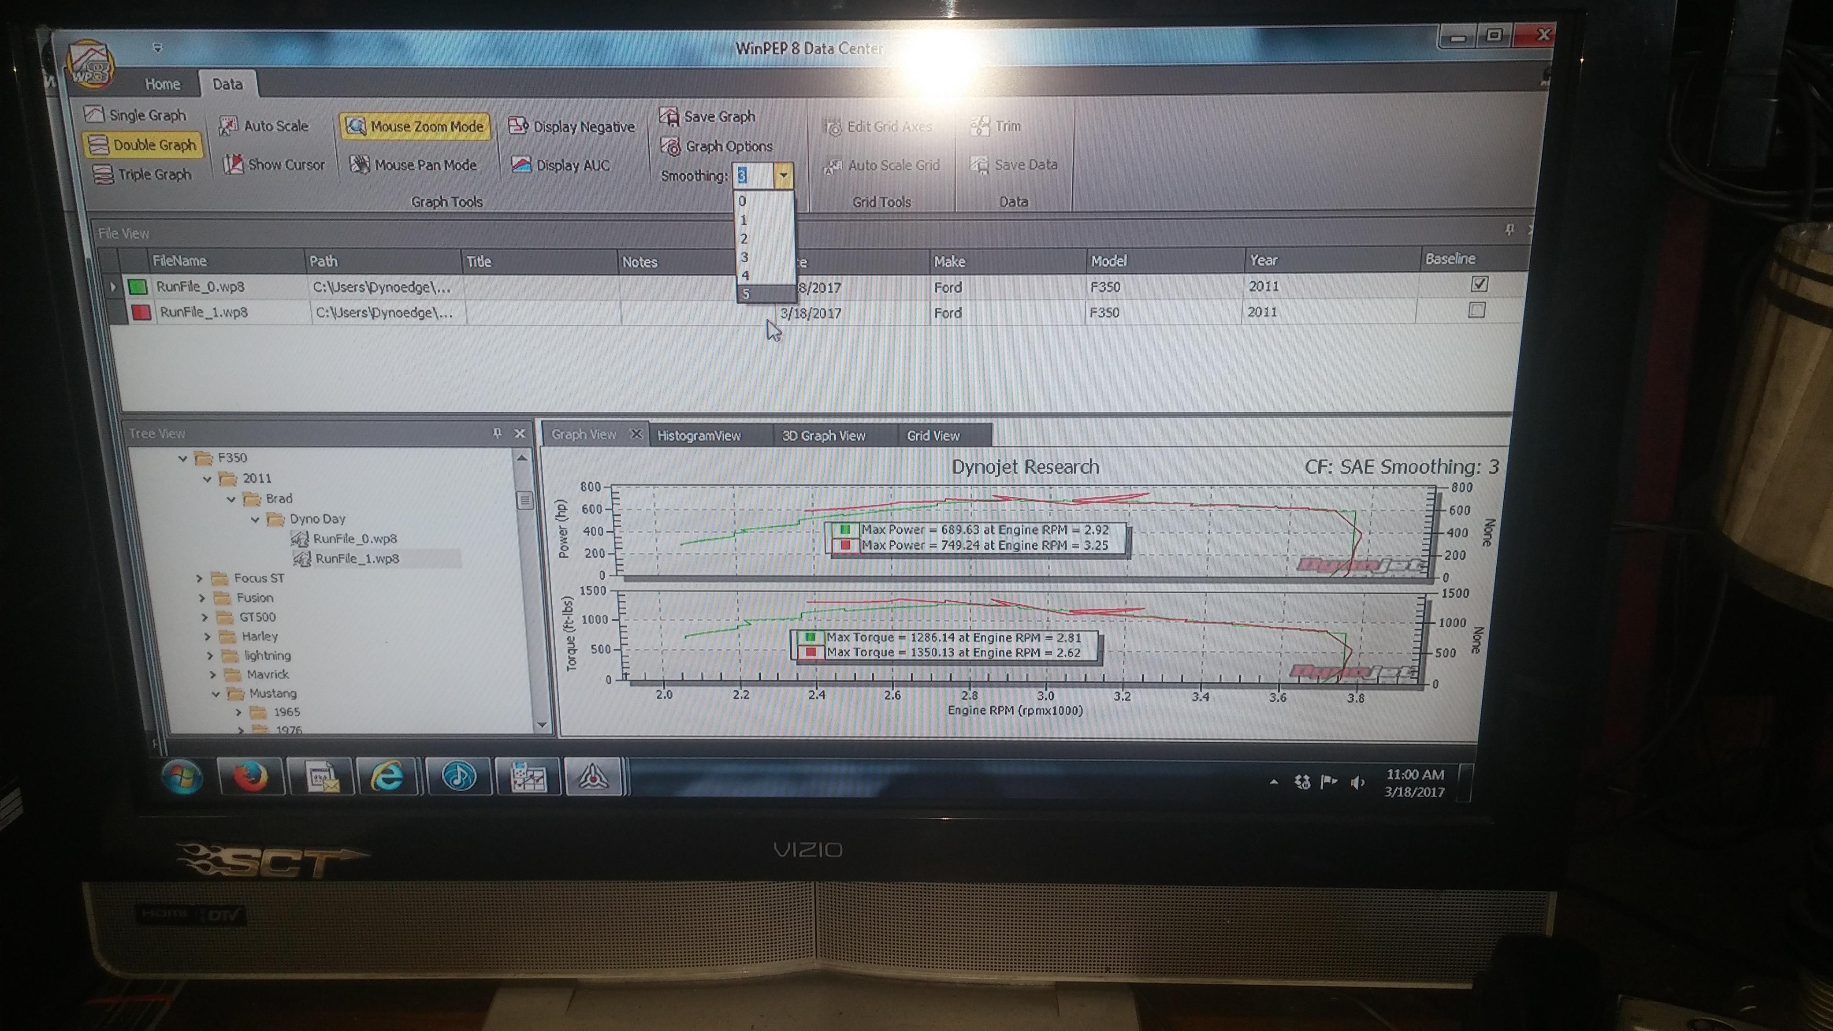
Task: Switch to the Data ribbon tab
Action: [228, 84]
